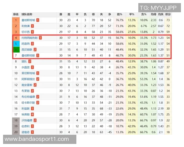
Task: Click the 均得 column header
Action: coord(153,14)
